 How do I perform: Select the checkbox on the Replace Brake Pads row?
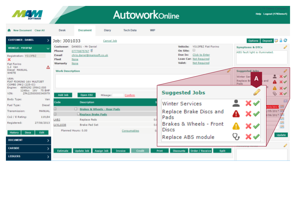pyautogui.click(x=78, y=114)
